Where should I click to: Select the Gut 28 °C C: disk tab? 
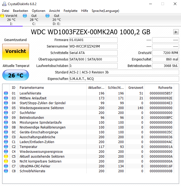point(34,20)
